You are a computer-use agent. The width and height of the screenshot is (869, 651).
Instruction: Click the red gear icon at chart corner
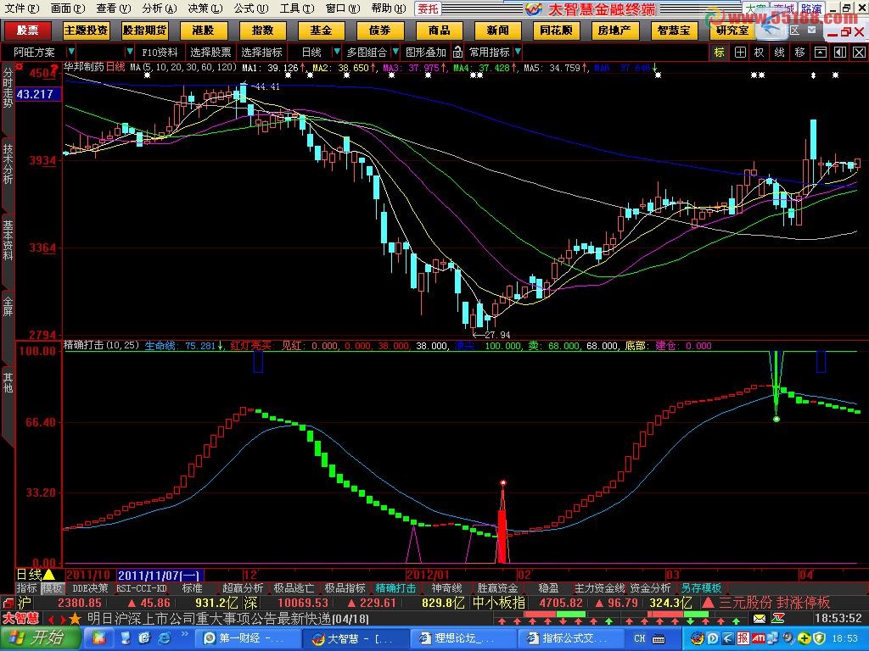[20, 68]
